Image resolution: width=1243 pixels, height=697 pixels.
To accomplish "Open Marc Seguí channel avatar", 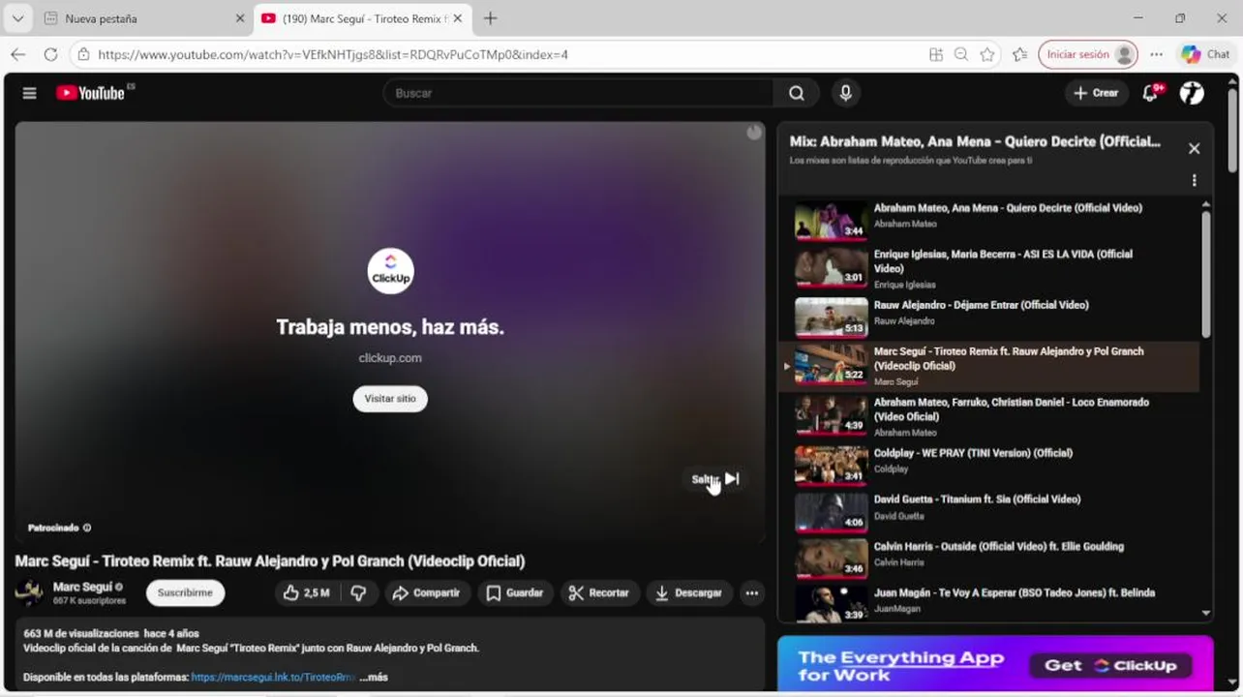I will [x=29, y=592].
